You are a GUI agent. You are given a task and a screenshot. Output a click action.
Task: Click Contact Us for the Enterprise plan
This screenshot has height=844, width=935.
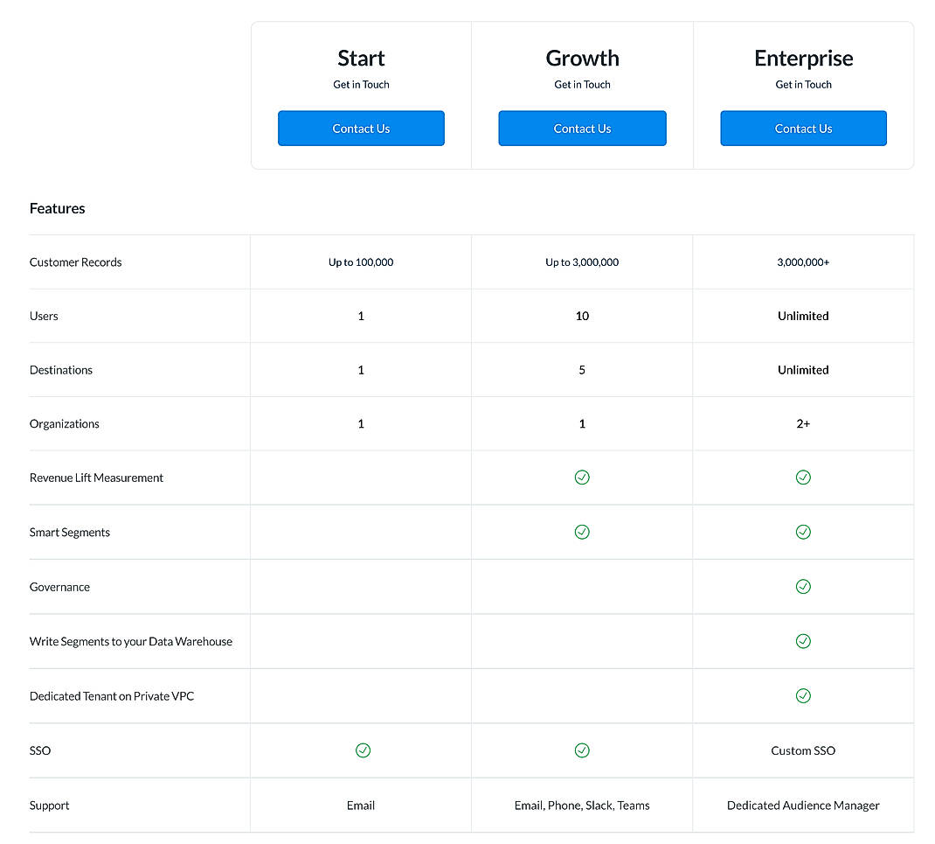803,128
